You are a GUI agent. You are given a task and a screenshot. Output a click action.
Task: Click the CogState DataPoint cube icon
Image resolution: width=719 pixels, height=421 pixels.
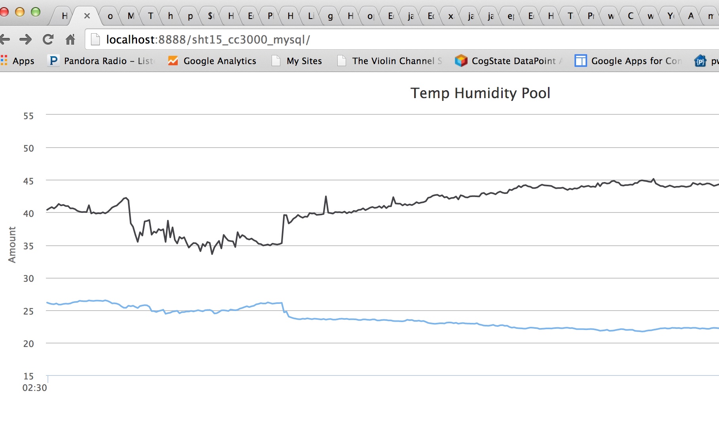click(461, 61)
